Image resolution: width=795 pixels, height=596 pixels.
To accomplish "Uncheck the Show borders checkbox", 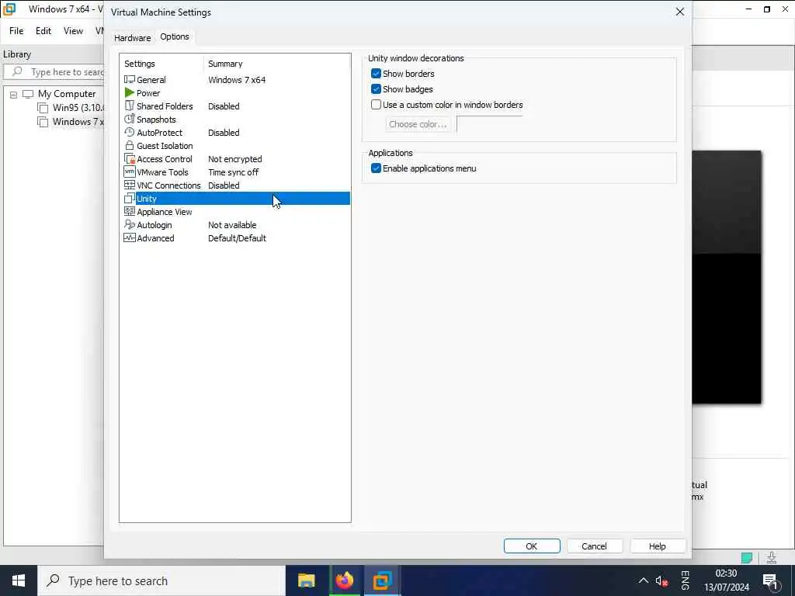I will click(376, 74).
